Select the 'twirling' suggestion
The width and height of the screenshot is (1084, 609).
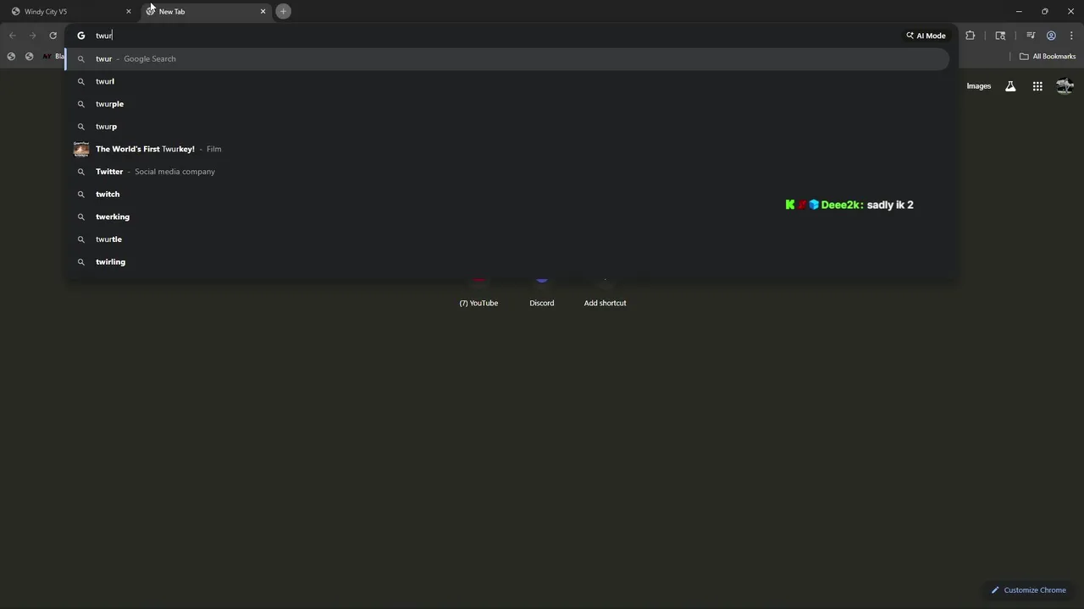pos(506,262)
